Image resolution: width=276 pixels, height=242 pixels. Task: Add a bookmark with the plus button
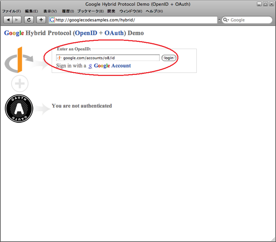tap(41, 20)
